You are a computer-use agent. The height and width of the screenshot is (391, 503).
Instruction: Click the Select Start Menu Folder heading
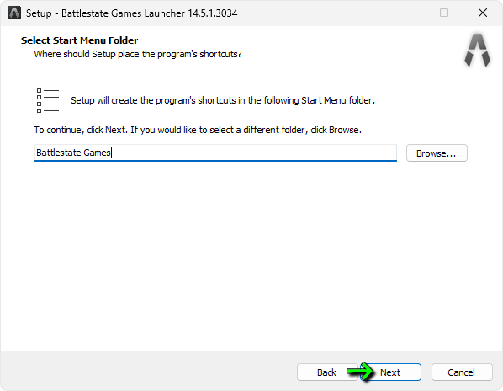point(80,40)
